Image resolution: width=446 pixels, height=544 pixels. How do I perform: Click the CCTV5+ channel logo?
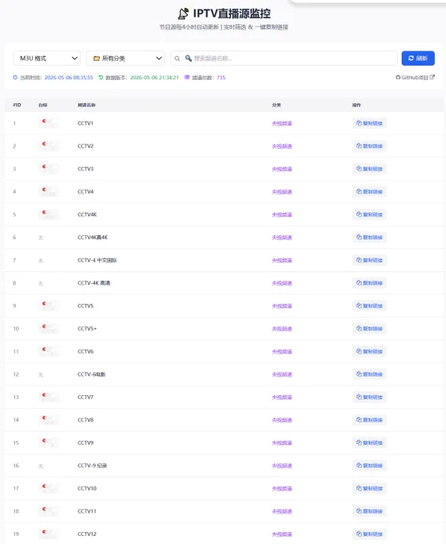coord(49,329)
